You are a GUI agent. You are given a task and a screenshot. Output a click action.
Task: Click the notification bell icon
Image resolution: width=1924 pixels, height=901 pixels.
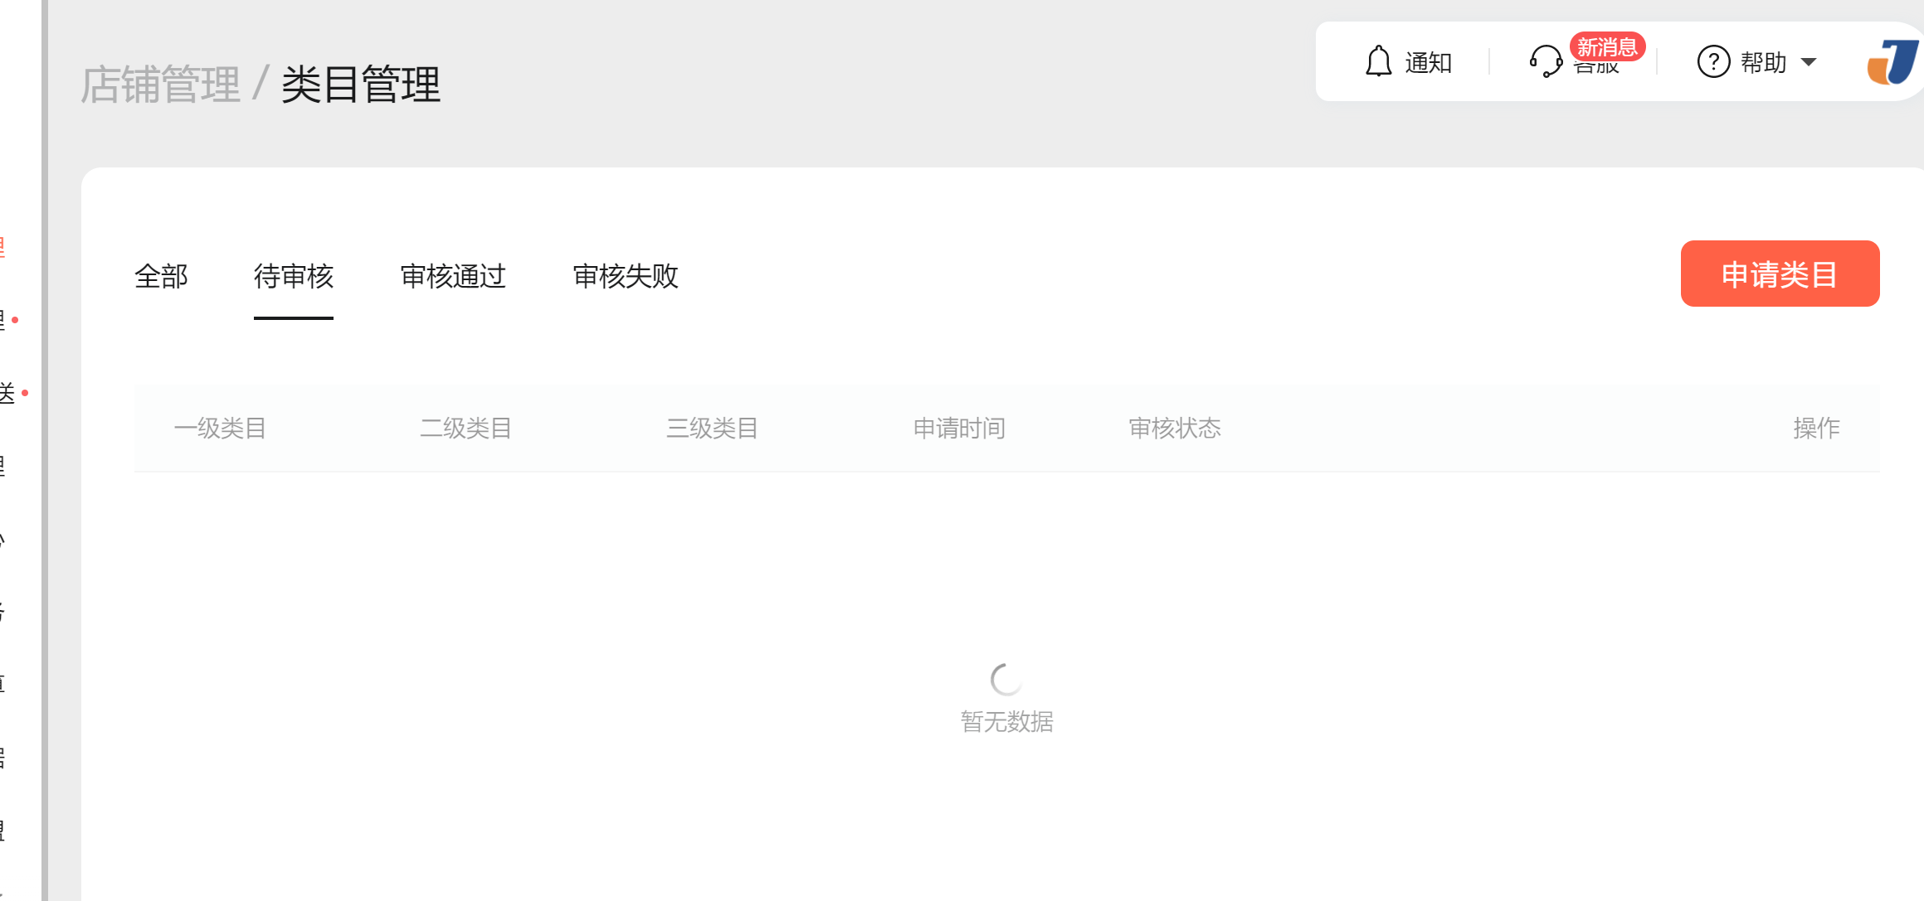[1378, 61]
